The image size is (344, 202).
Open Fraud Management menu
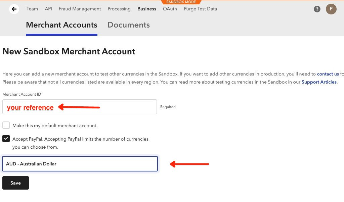point(80,9)
